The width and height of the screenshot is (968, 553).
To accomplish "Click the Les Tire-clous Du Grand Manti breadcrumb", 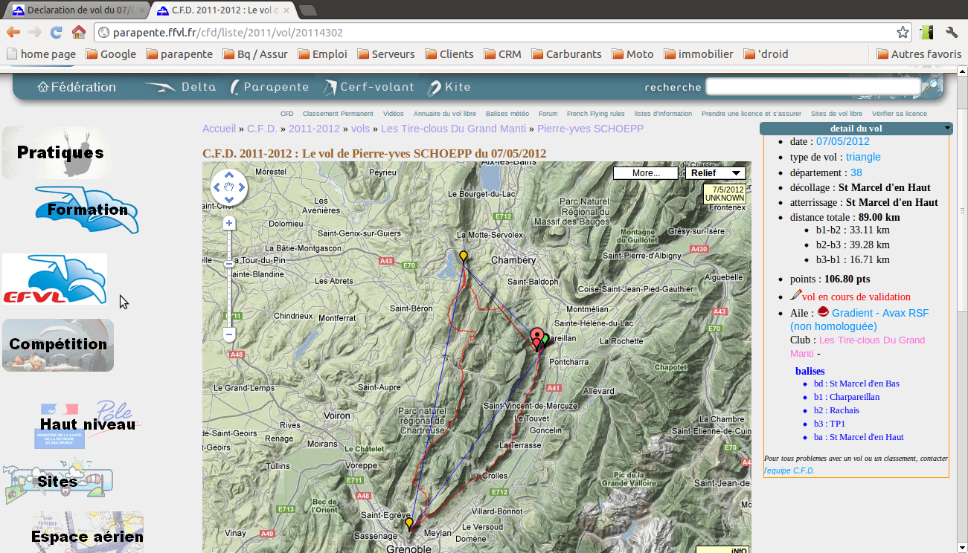I will point(453,129).
